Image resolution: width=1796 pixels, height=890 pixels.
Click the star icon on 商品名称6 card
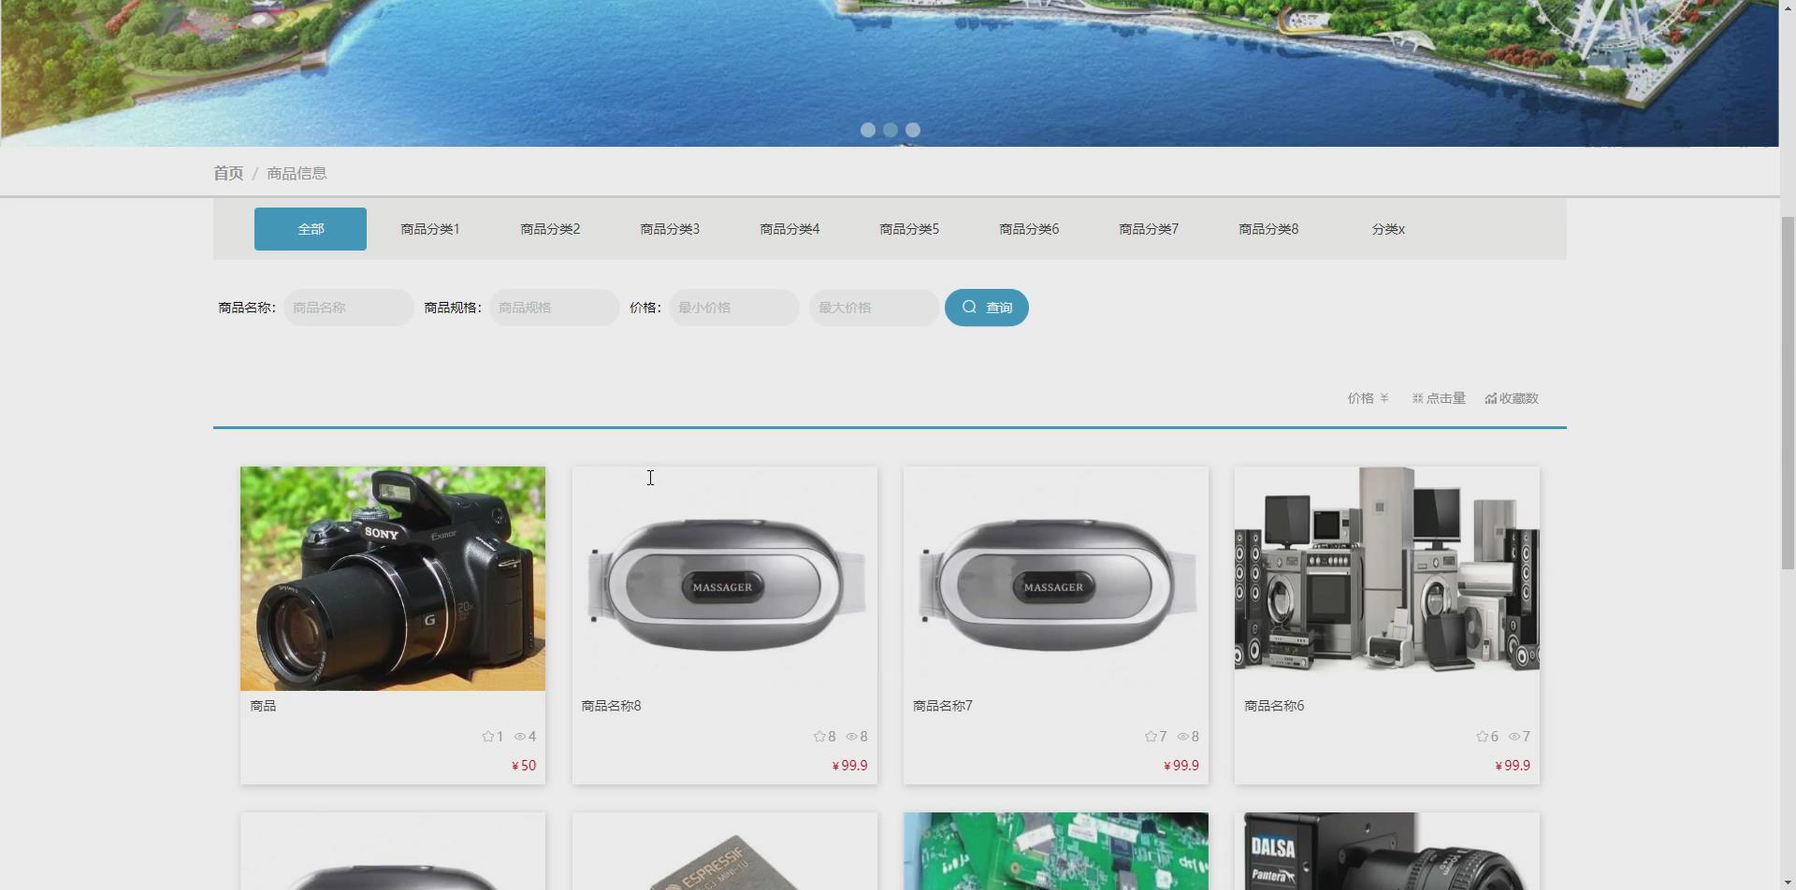(1482, 737)
